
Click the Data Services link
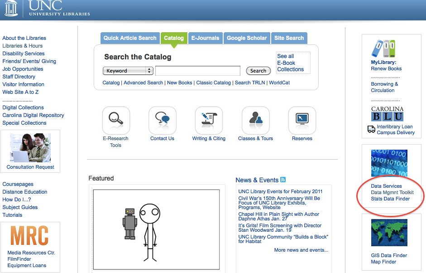click(386, 186)
